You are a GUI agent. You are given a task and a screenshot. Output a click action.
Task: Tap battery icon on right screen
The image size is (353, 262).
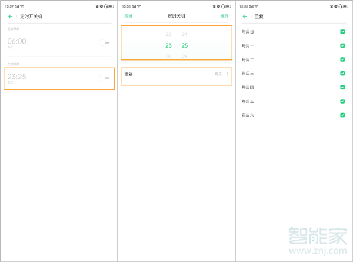(x=347, y=6)
